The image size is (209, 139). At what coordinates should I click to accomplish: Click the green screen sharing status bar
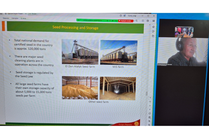[97, 21]
